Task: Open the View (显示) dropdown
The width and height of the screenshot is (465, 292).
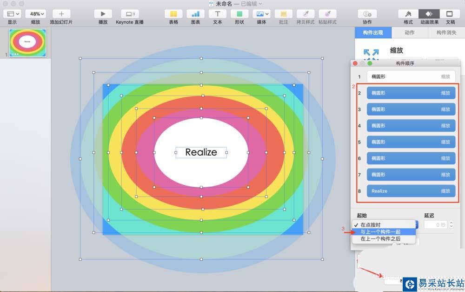Action: [12, 14]
